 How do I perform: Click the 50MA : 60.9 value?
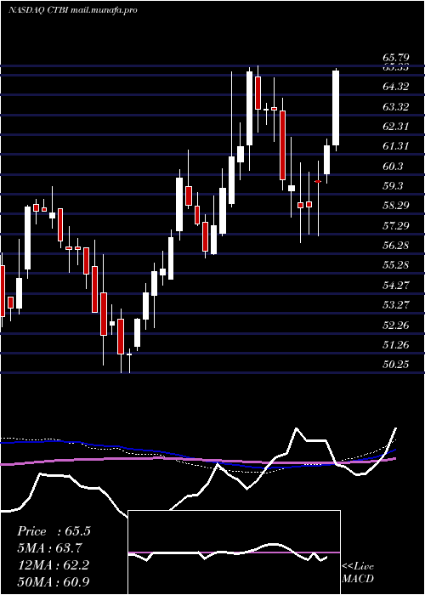click(x=54, y=581)
